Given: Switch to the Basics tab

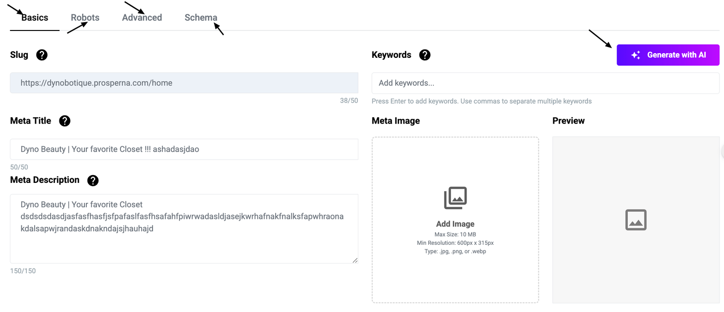Looking at the screenshot, I should pyautogui.click(x=35, y=18).
